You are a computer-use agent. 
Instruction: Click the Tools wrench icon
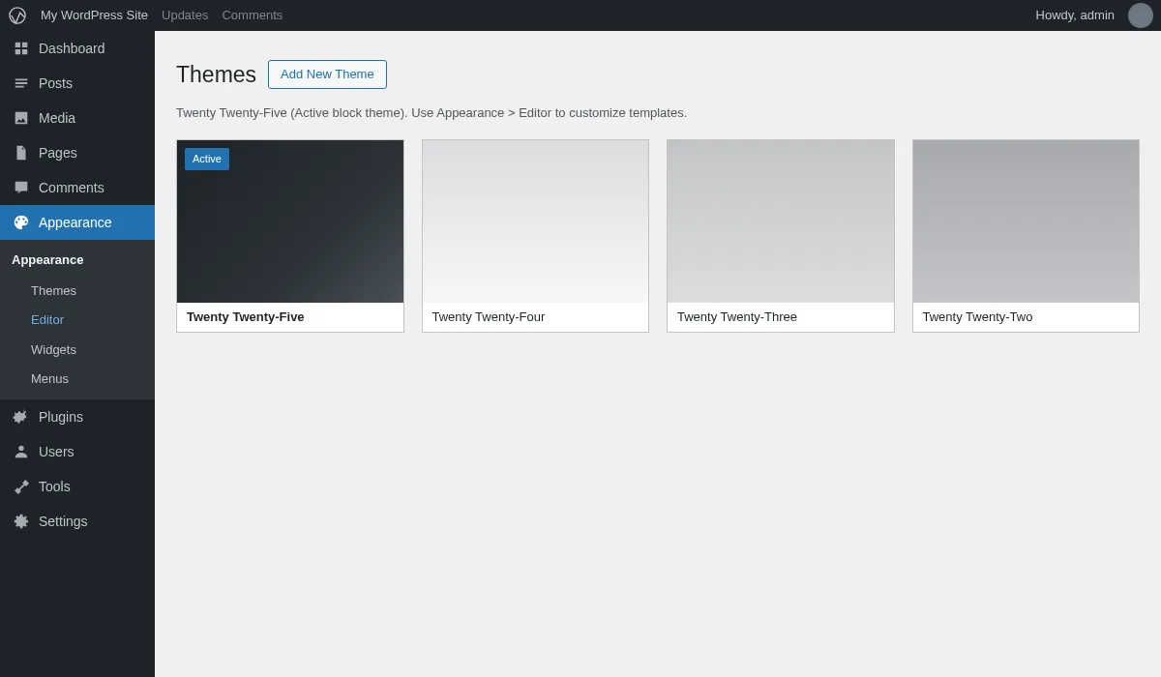21,486
